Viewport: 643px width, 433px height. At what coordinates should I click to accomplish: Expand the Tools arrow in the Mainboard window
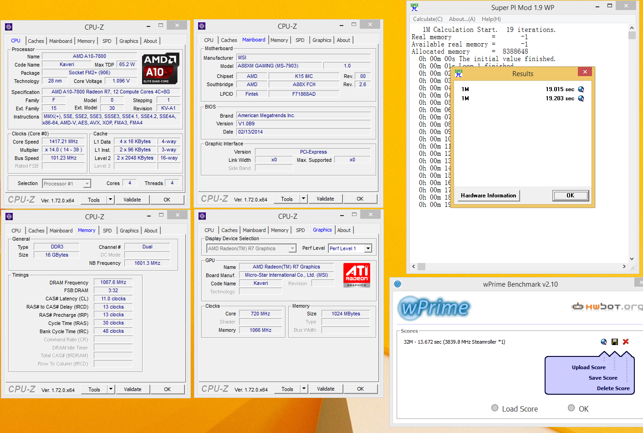click(x=303, y=199)
